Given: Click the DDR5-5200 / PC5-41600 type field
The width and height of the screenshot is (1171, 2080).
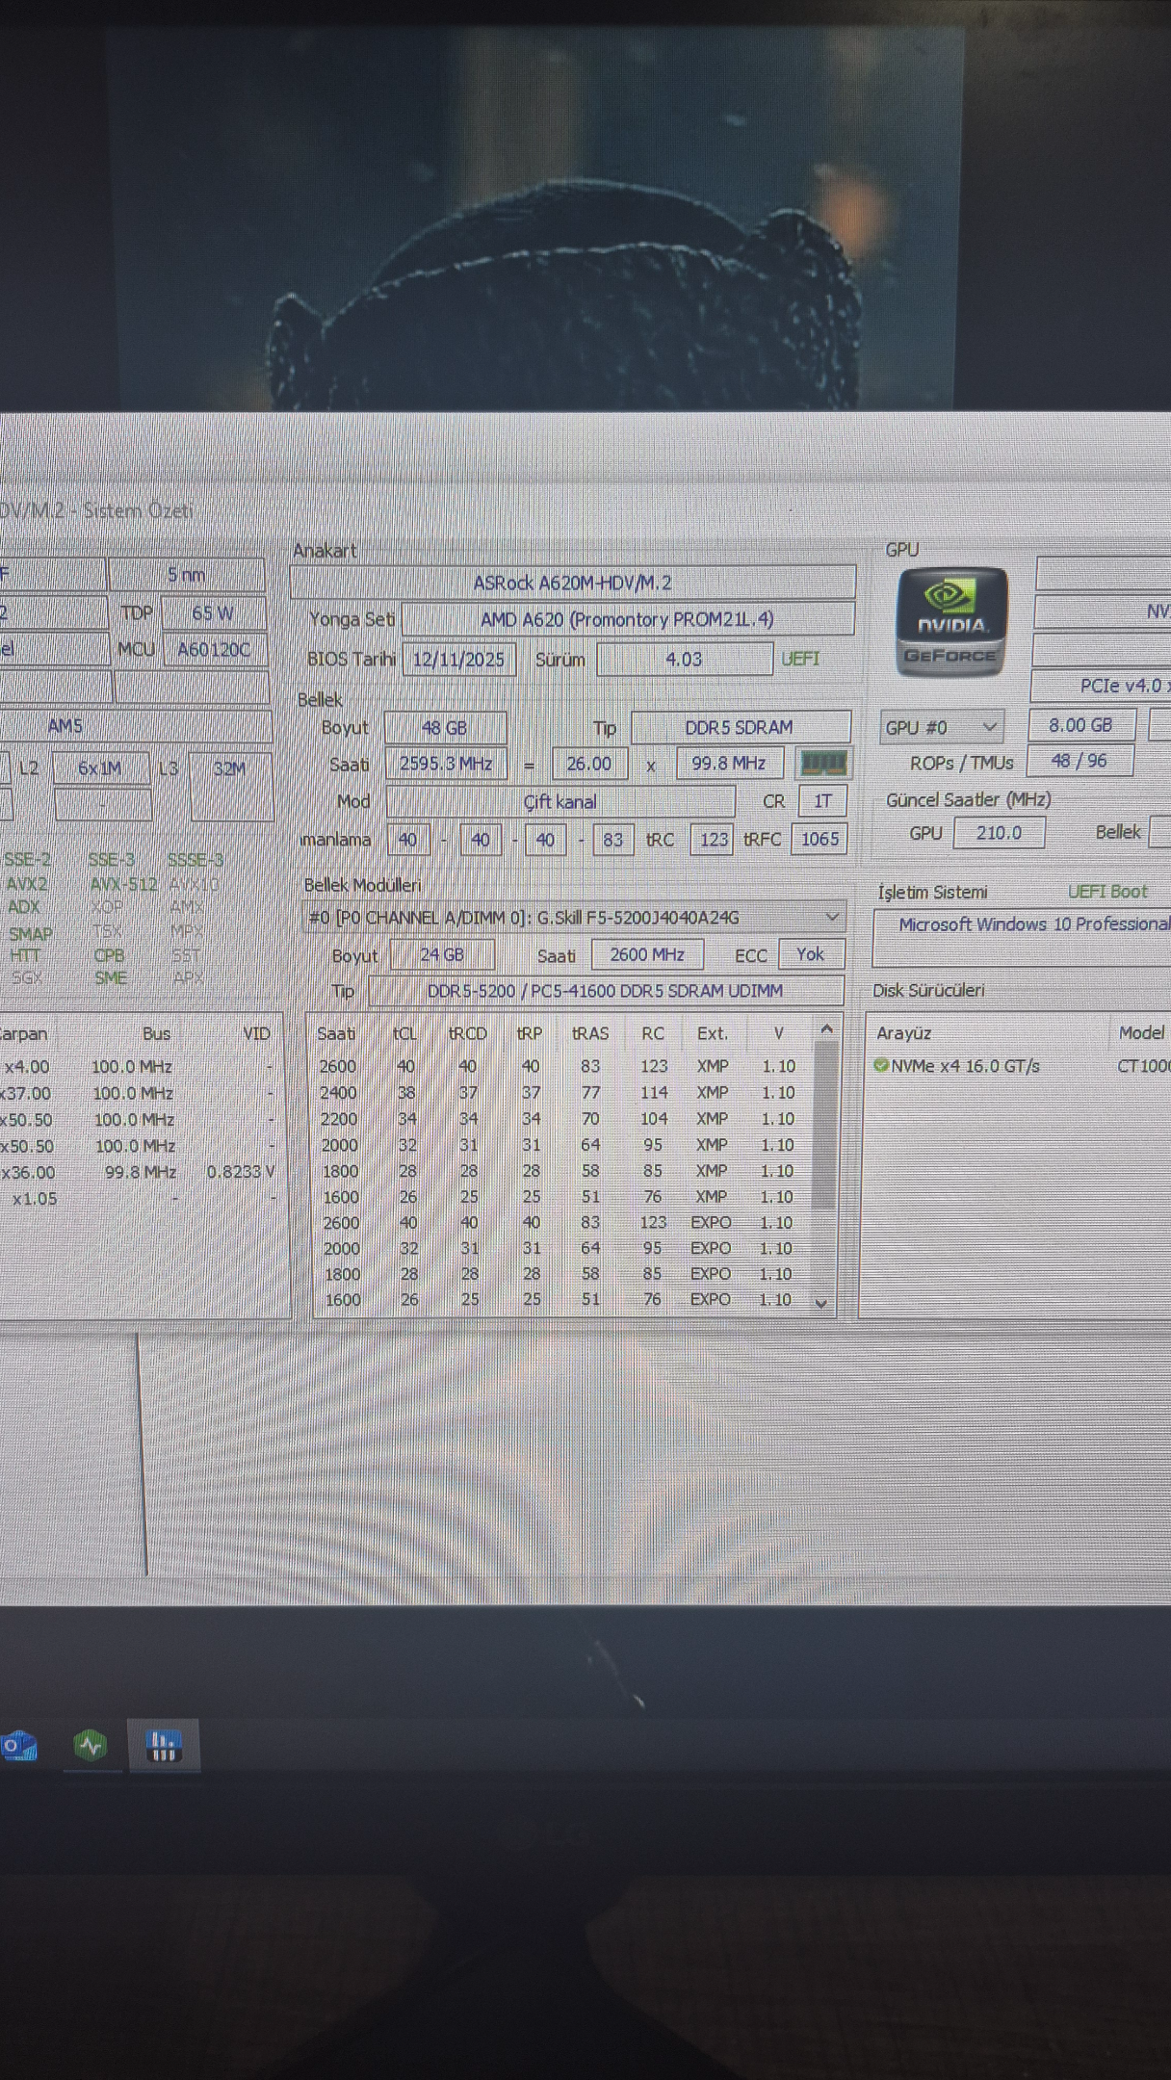Looking at the screenshot, I should 606,991.
